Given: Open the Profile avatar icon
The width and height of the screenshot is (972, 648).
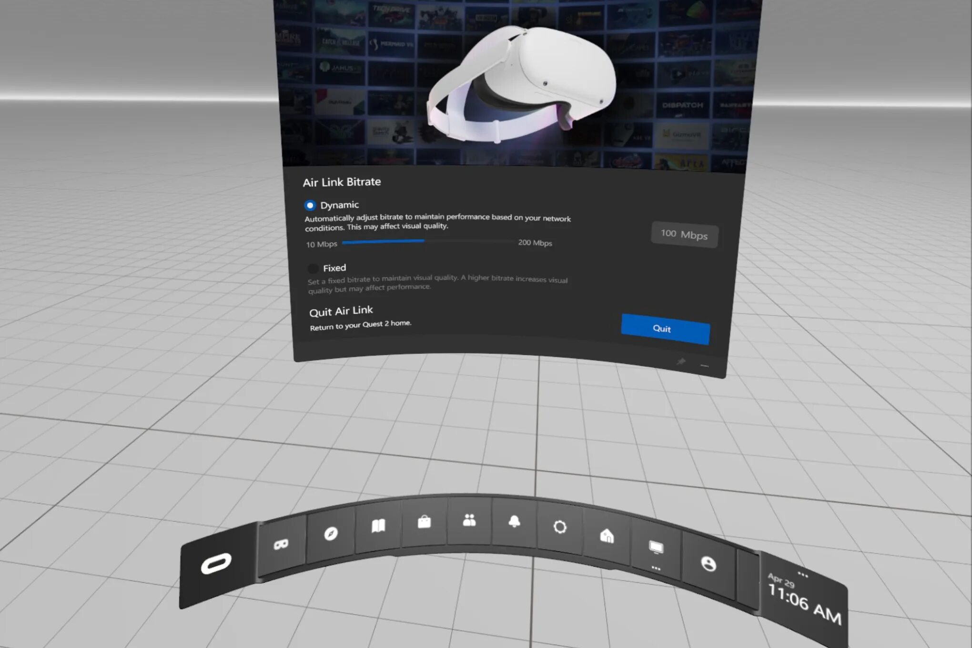Looking at the screenshot, I should 709,564.
